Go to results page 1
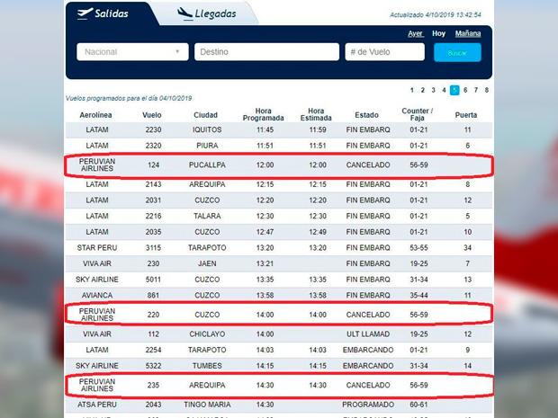The width and height of the screenshot is (558, 418). (411, 90)
